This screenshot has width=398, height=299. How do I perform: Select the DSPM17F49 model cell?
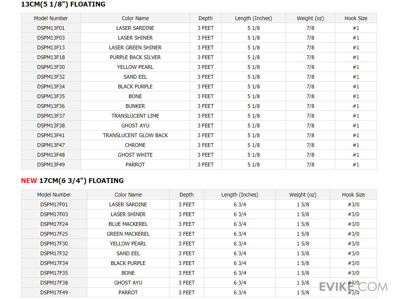pos(54,292)
